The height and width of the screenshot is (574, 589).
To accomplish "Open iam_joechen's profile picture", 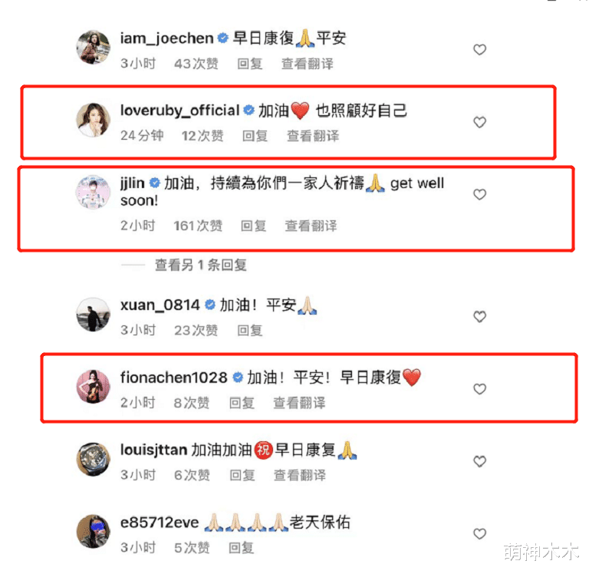I will click(x=93, y=48).
